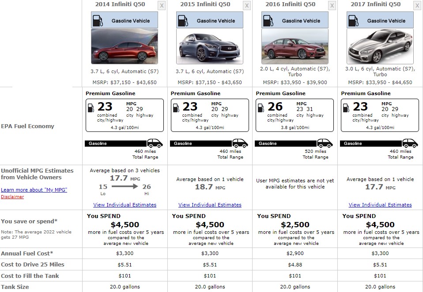
Task: Remove the 2015 Infiniti Q50 column
Action: pos(246,5)
